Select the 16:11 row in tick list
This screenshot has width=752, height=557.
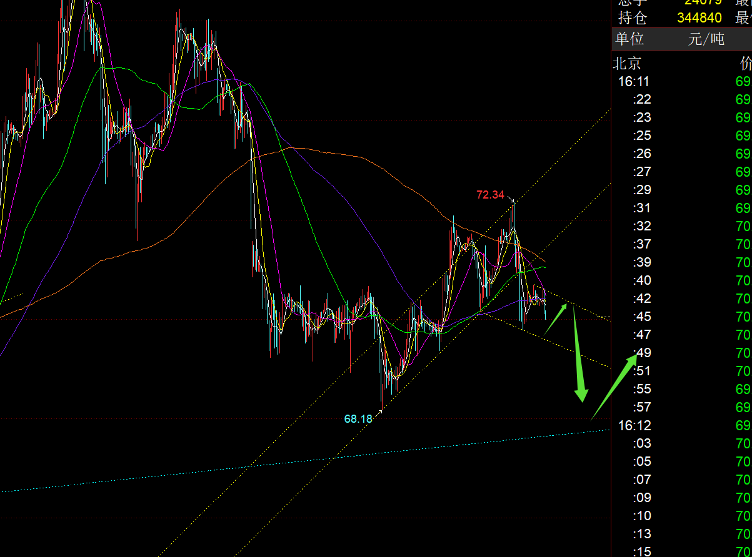[634, 81]
